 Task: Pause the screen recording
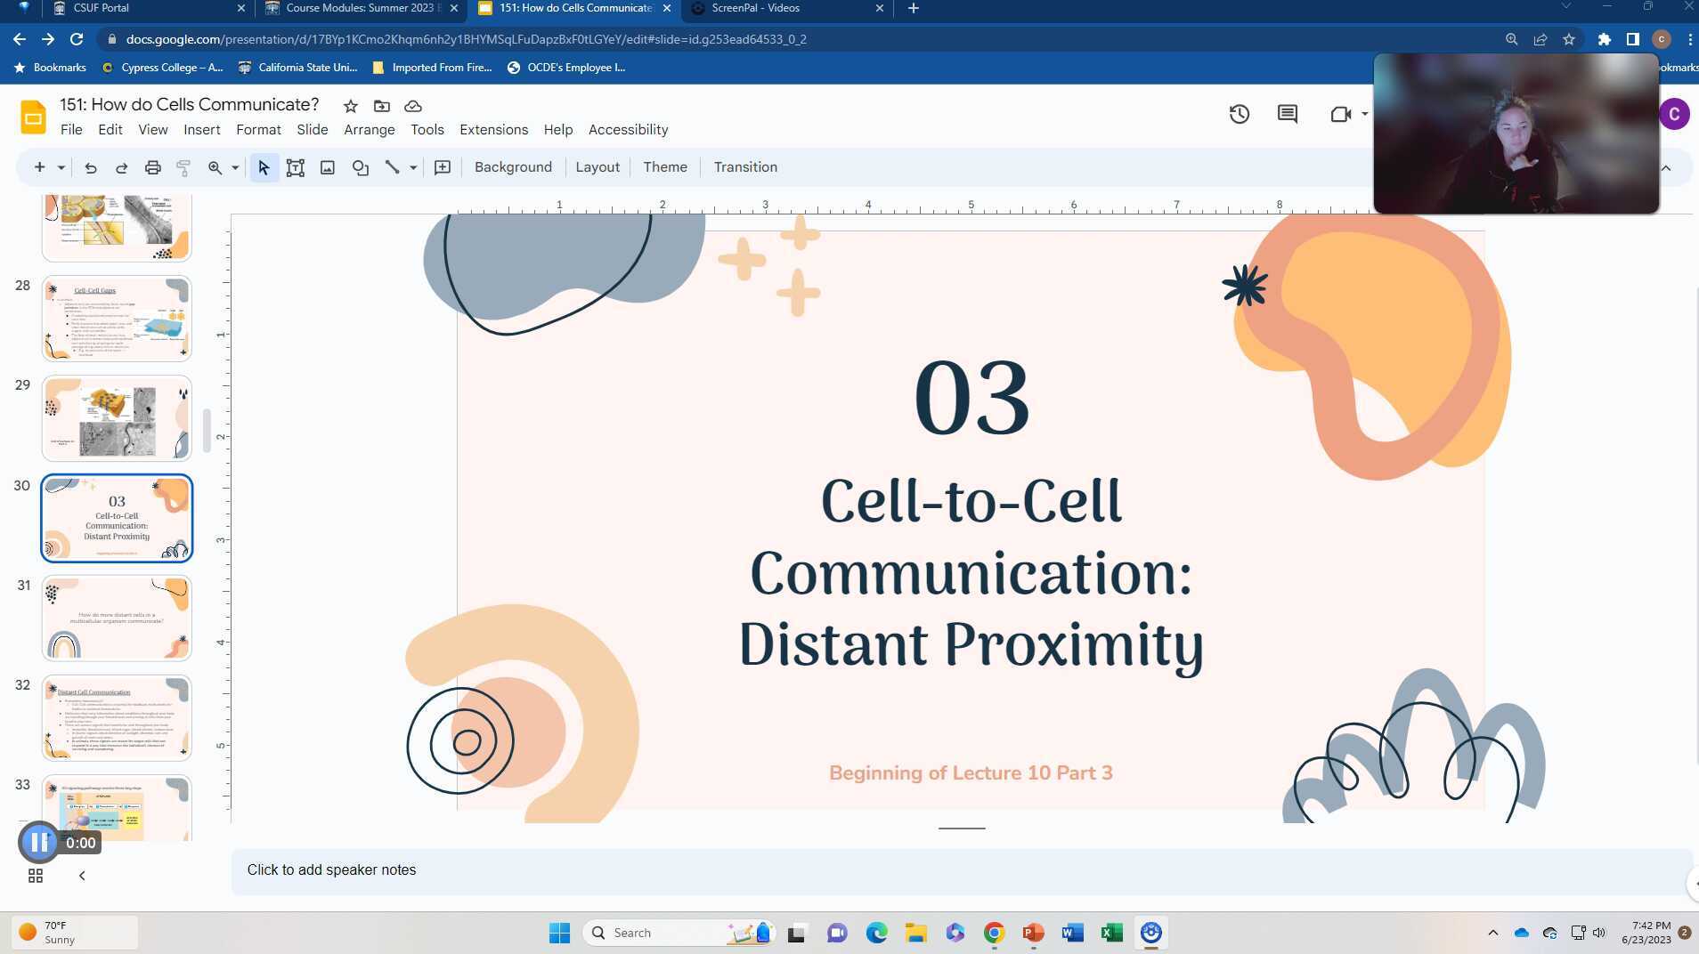tap(38, 842)
